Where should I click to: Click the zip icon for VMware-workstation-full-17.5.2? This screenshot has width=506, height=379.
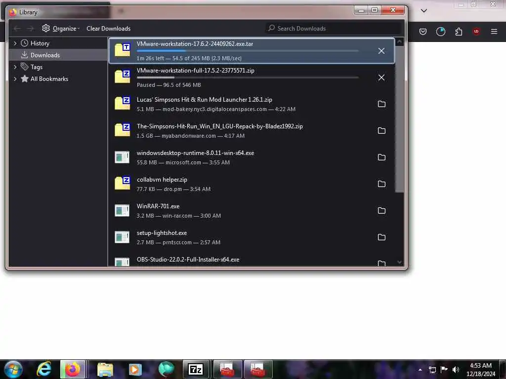tap(123, 76)
